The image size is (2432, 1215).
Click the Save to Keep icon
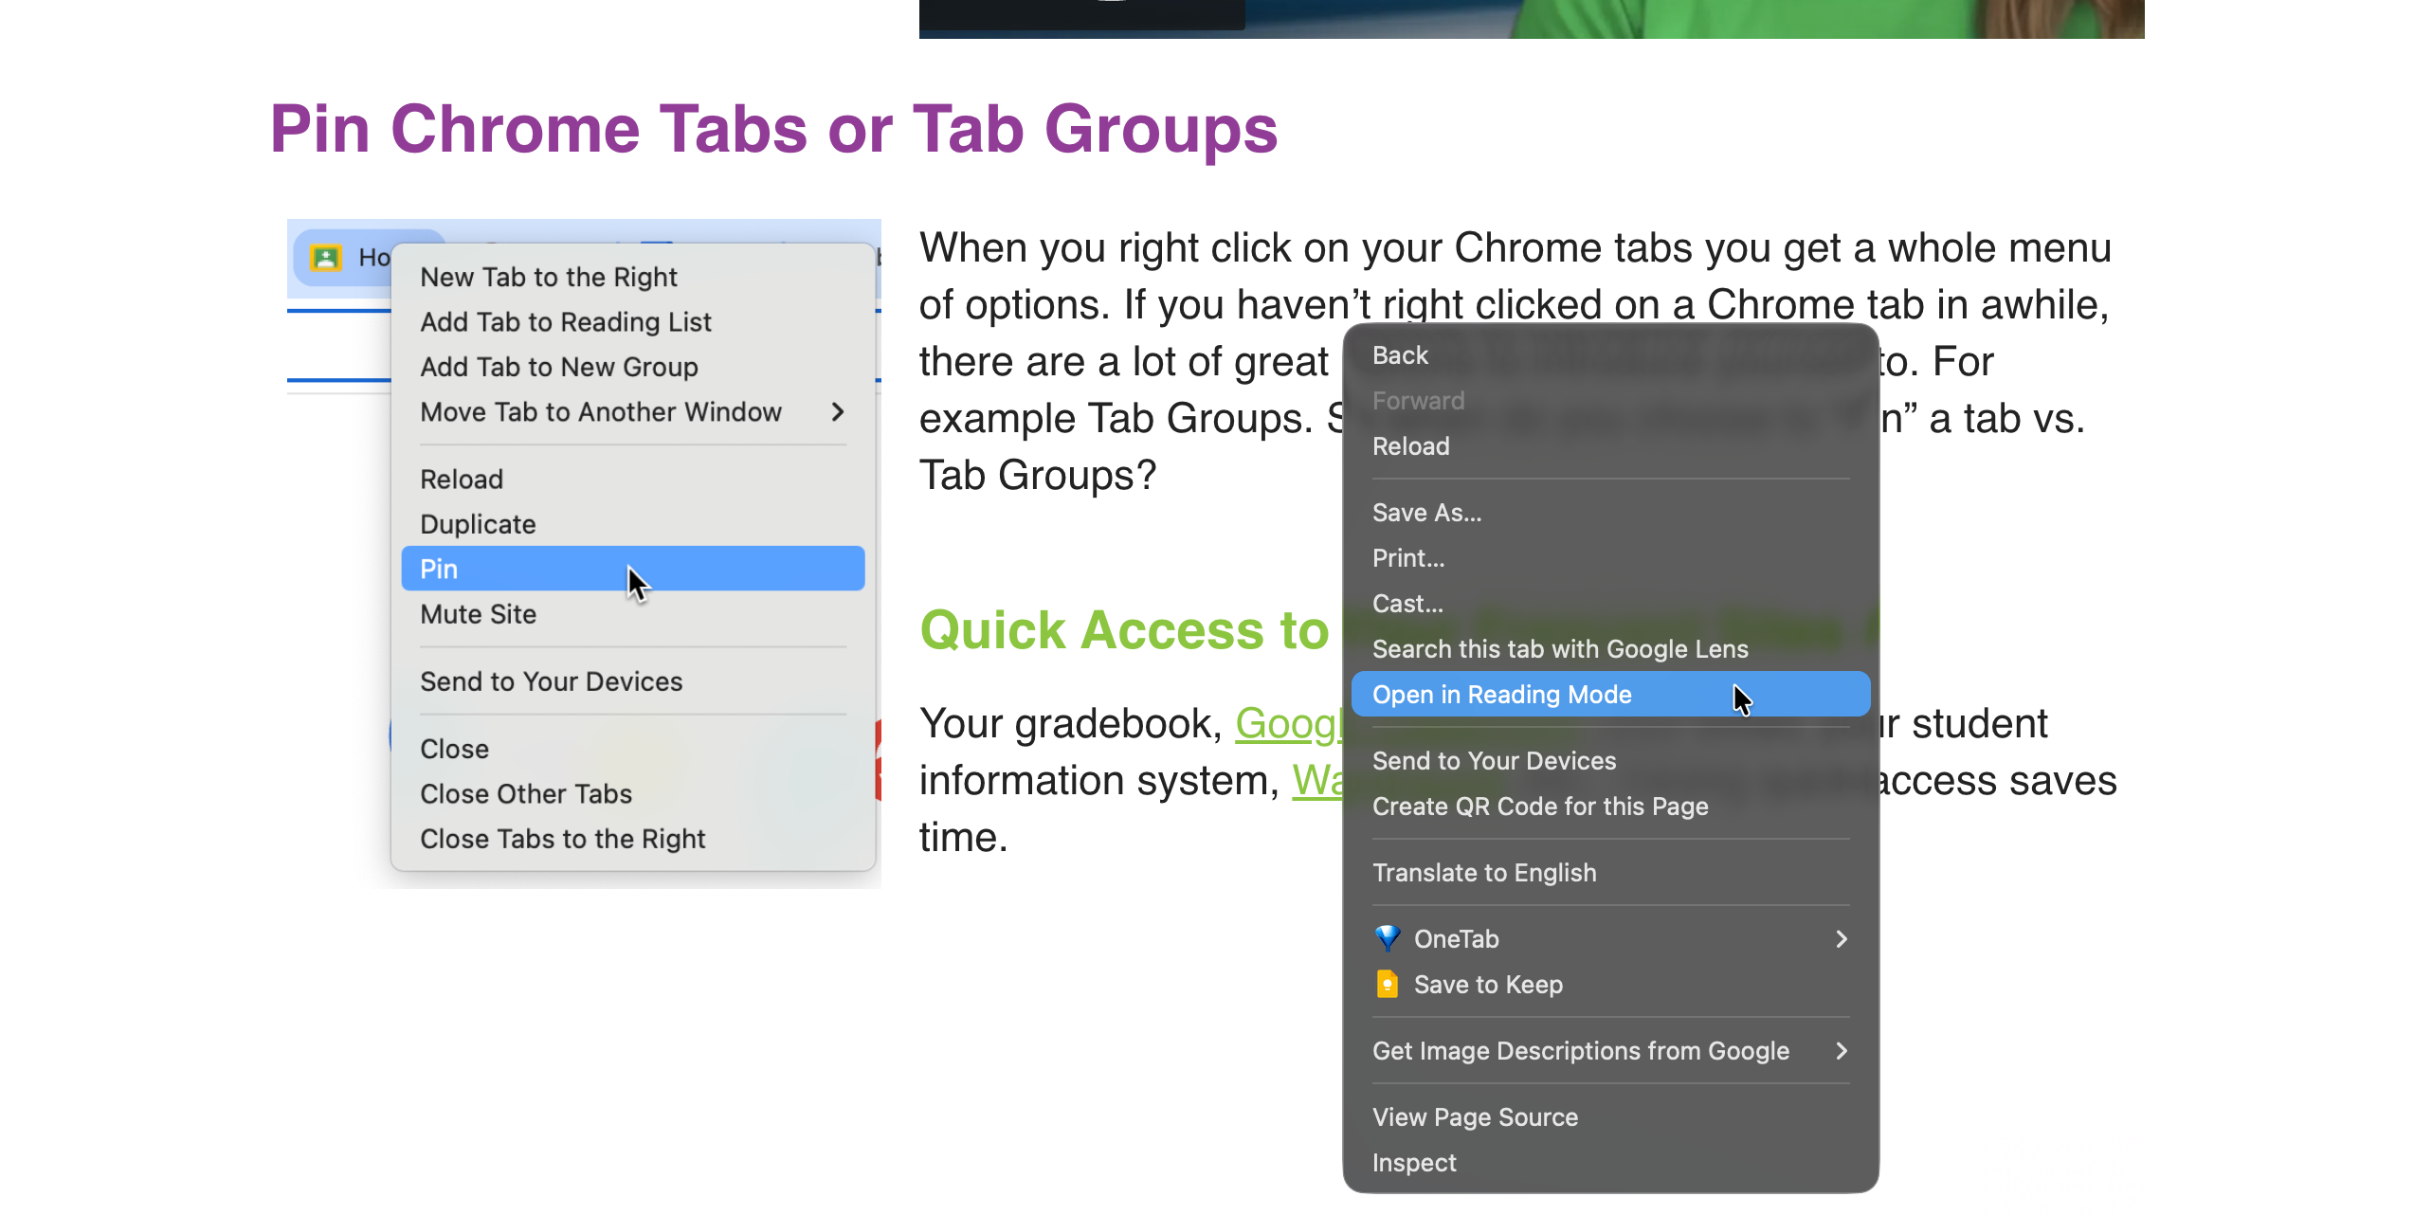tap(1387, 984)
